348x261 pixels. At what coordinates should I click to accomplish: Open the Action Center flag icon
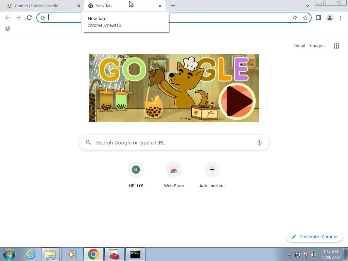306,255
